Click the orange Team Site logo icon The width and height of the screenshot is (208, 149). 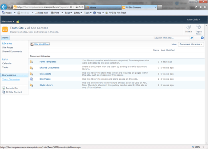tap(5, 29)
